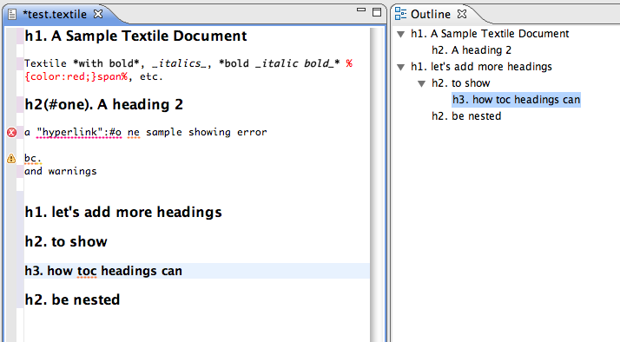Select 'h2. A heading 2' in the Outline
620x342 pixels.
click(x=472, y=50)
